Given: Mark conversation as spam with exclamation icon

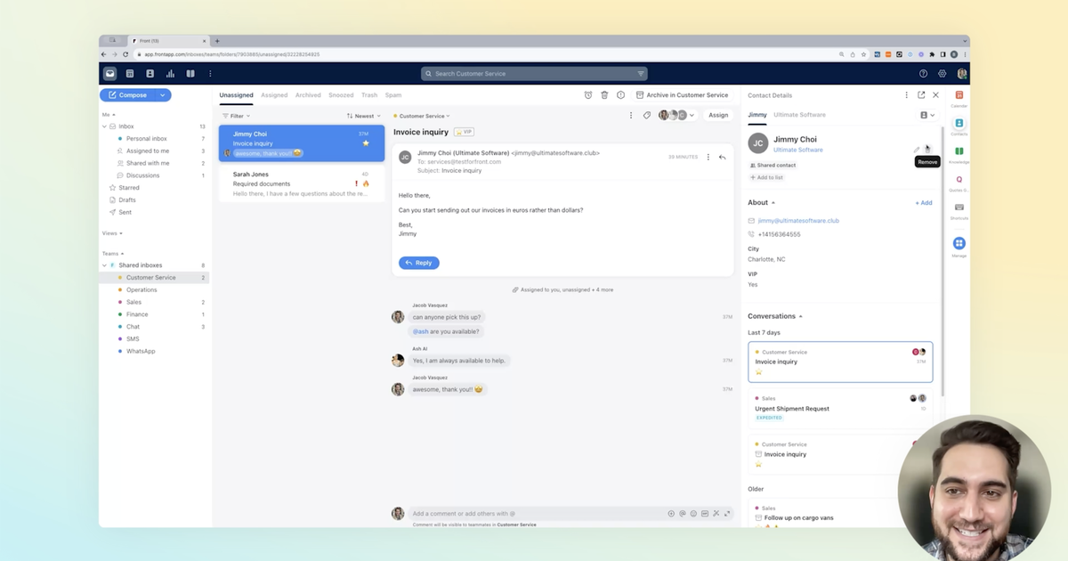Looking at the screenshot, I should coord(621,95).
